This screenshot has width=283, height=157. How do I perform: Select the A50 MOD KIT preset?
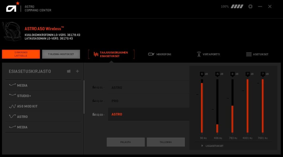pos(43,106)
